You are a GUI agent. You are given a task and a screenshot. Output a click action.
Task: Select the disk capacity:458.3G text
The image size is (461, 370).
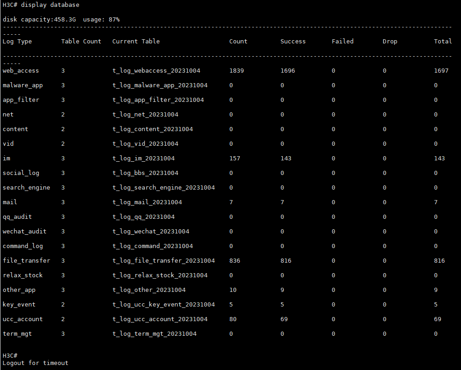[39, 19]
